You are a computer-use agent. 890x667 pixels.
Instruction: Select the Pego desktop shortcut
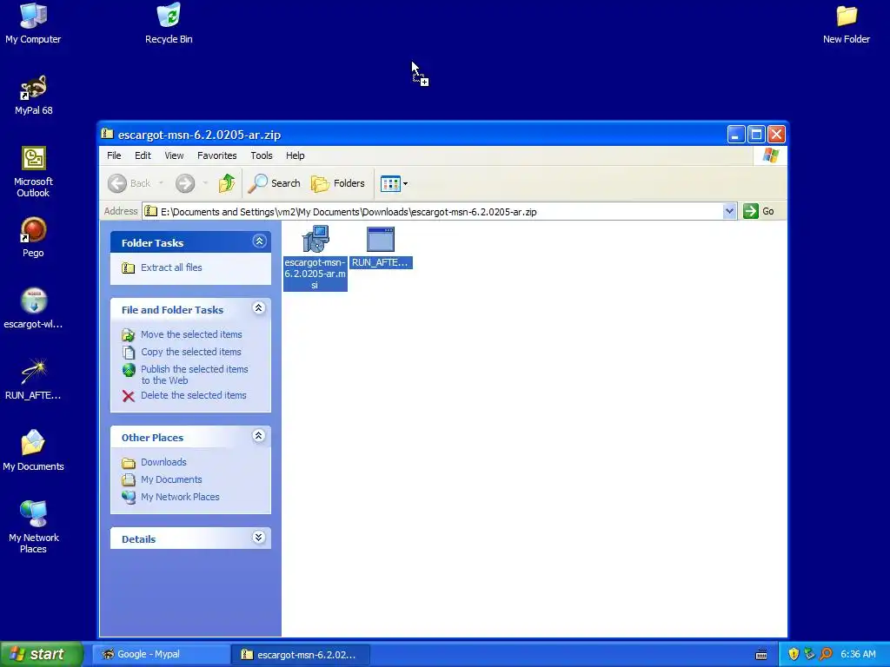click(x=34, y=238)
